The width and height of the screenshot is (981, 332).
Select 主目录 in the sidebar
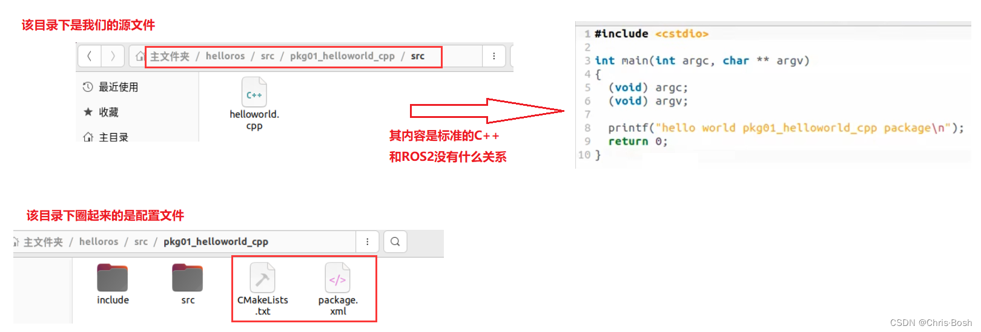(114, 137)
